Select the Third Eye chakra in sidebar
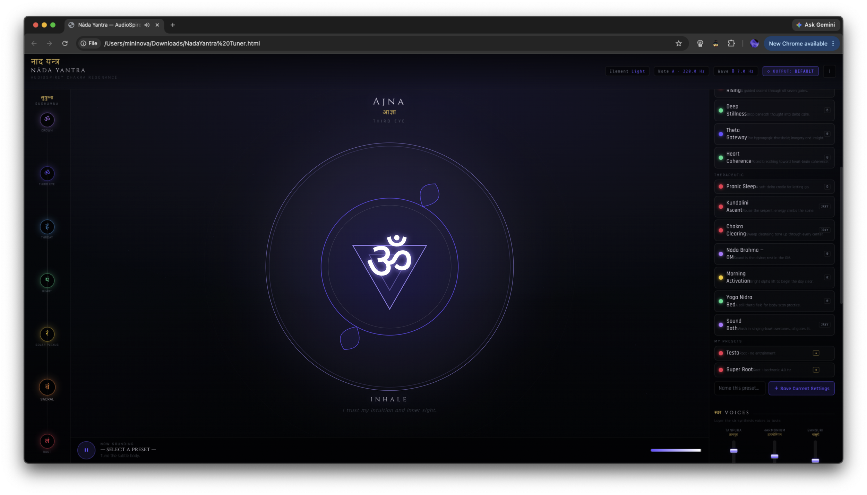 (47, 173)
